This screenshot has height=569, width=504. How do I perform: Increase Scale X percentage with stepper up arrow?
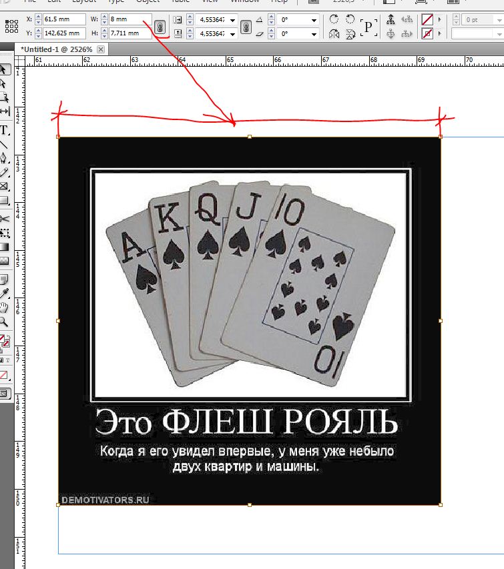(190, 17)
